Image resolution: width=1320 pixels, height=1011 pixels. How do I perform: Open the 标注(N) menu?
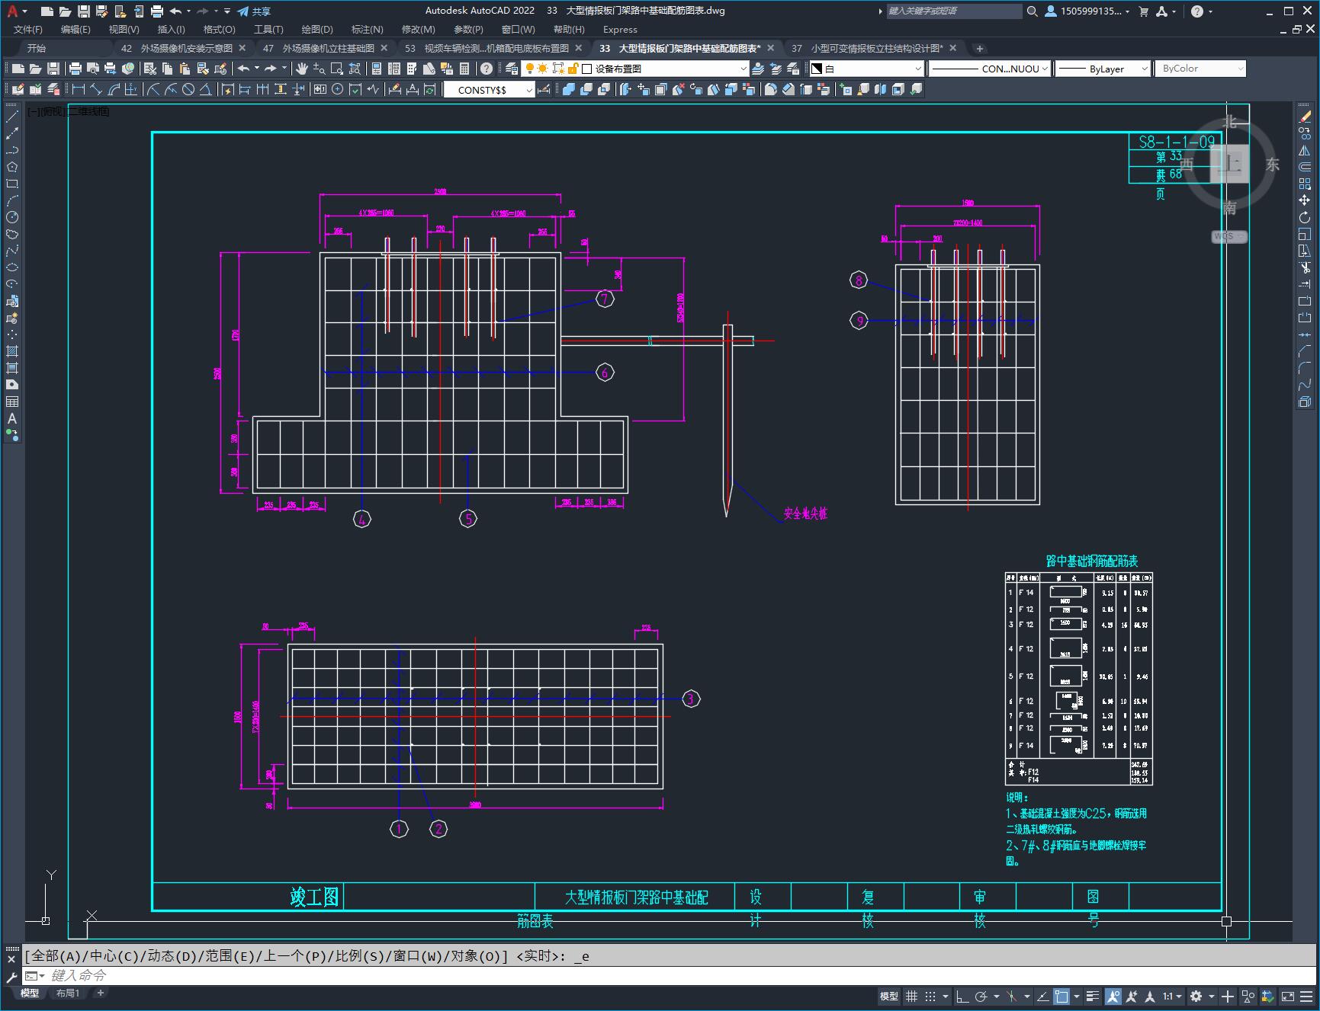367,30
